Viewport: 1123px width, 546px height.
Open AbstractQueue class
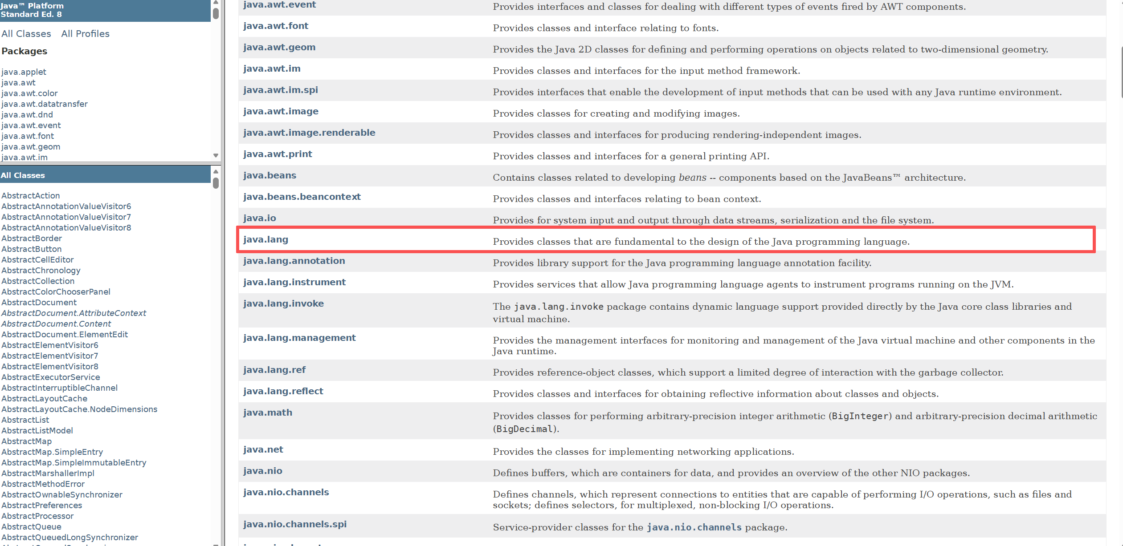coord(31,527)
